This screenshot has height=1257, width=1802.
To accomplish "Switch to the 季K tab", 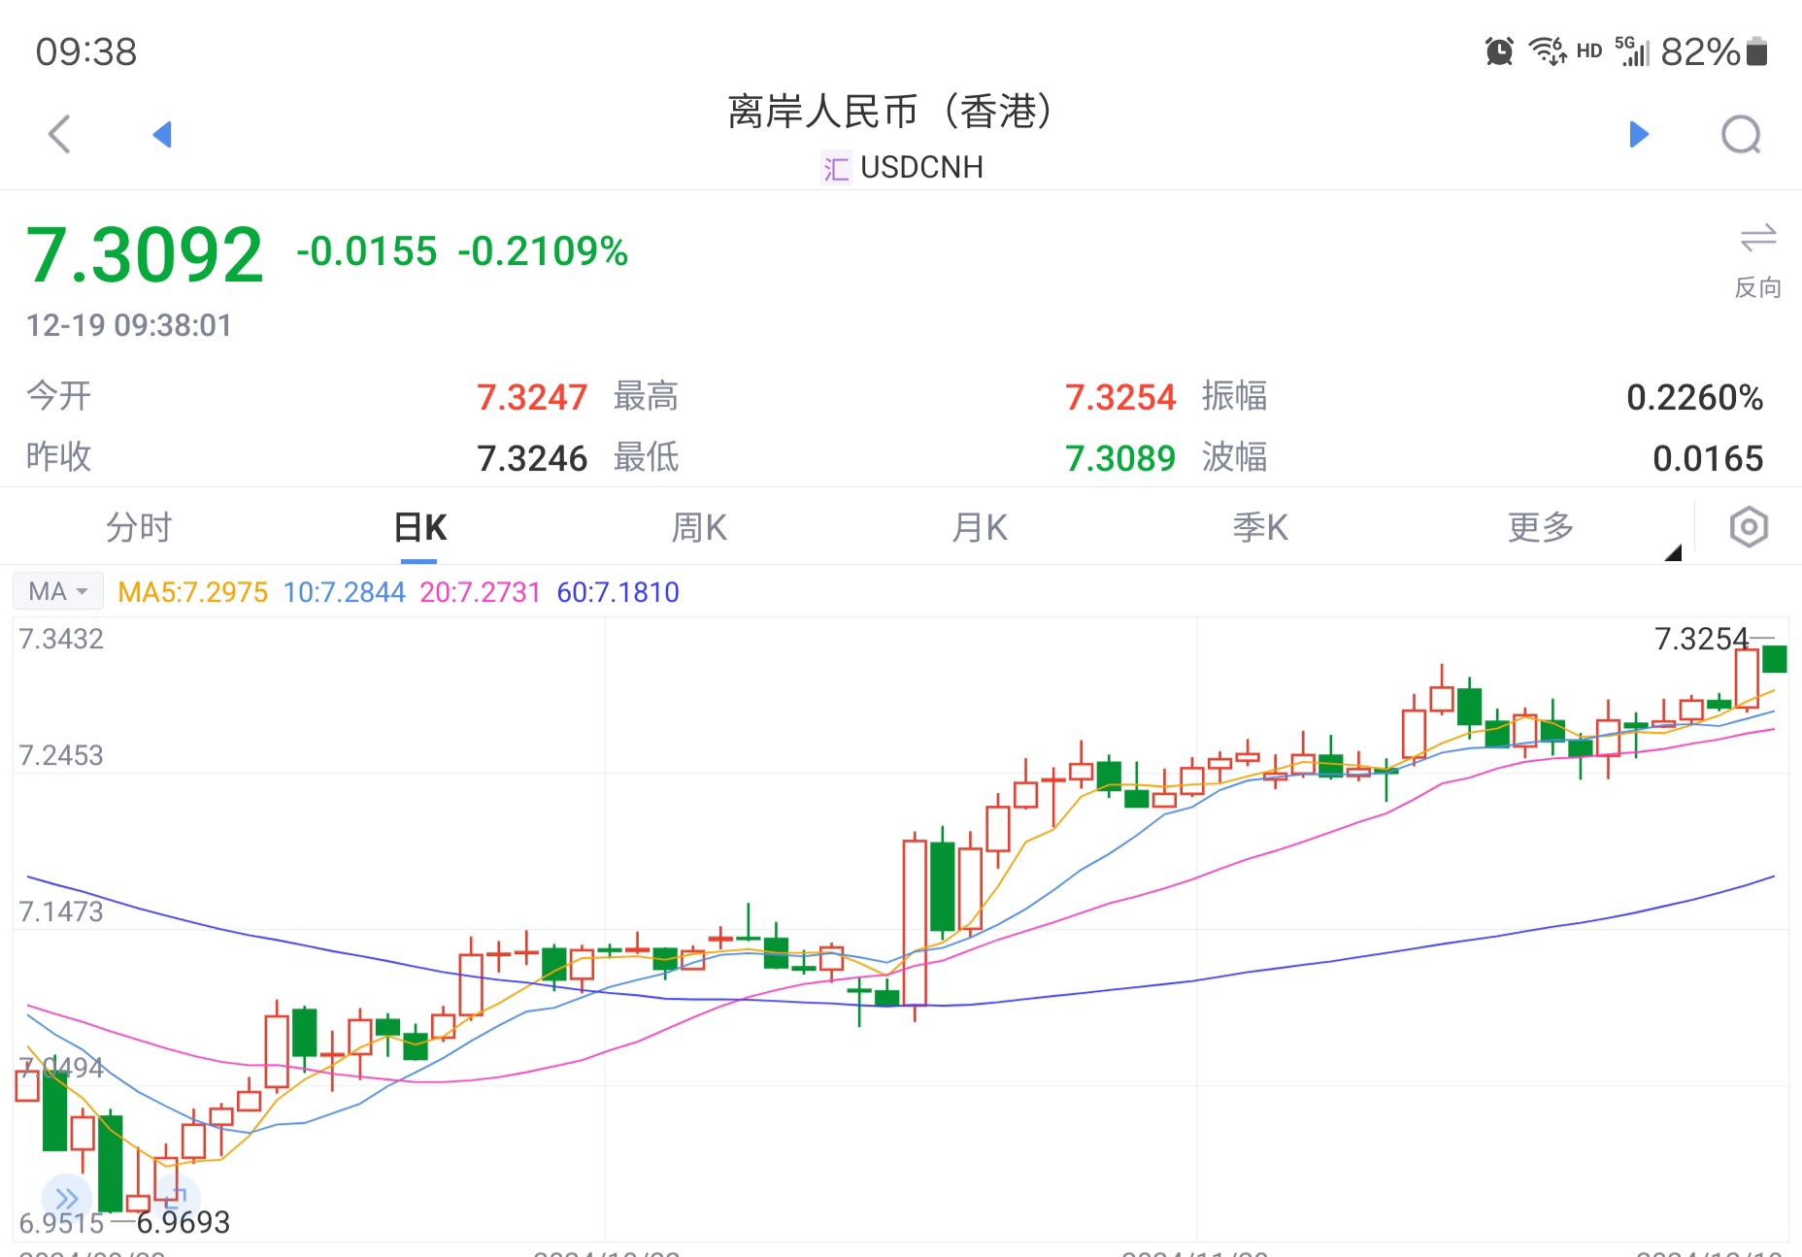I will coord(1260,527).
